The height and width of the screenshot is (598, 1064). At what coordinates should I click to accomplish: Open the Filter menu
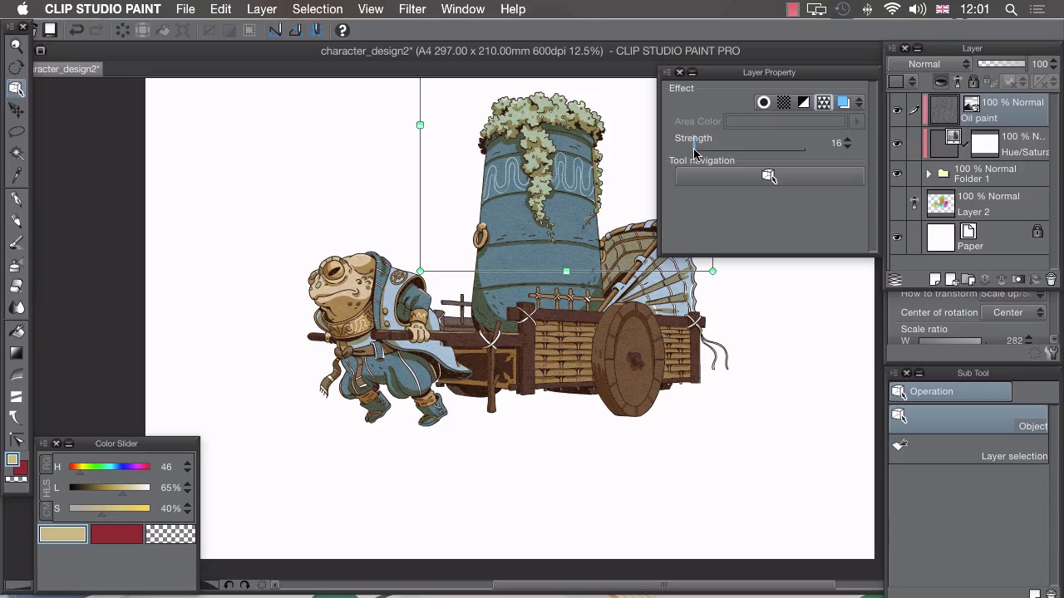(411, 9)
